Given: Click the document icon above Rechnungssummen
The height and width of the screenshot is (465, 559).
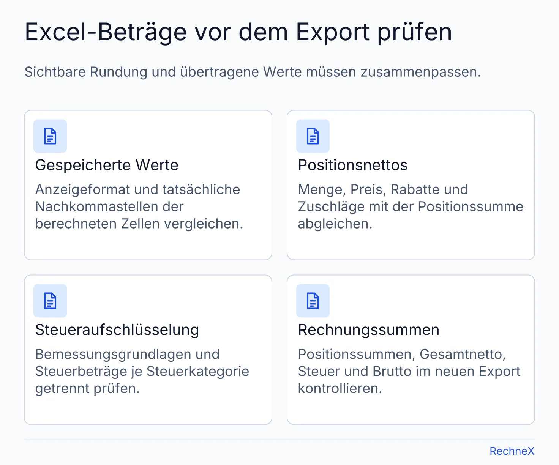Looking at the screenshot, I should tap(313, 301).
